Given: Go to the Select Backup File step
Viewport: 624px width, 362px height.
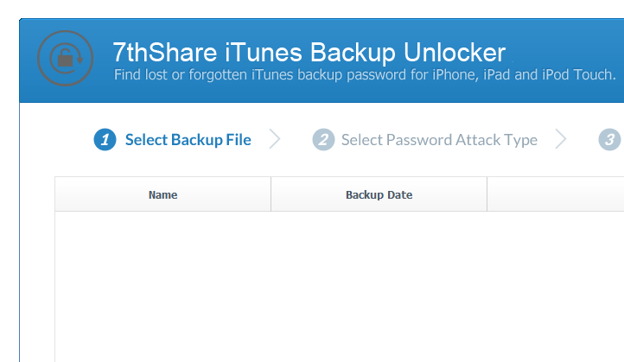Looking at the screenshot, I should tap(188, 140).
